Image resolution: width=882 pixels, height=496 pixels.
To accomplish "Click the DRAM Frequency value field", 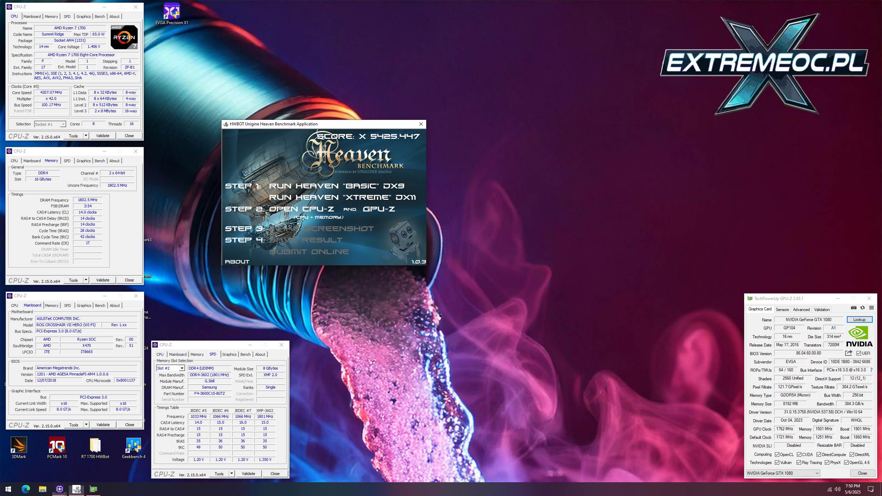I will [x=88, y=200].
